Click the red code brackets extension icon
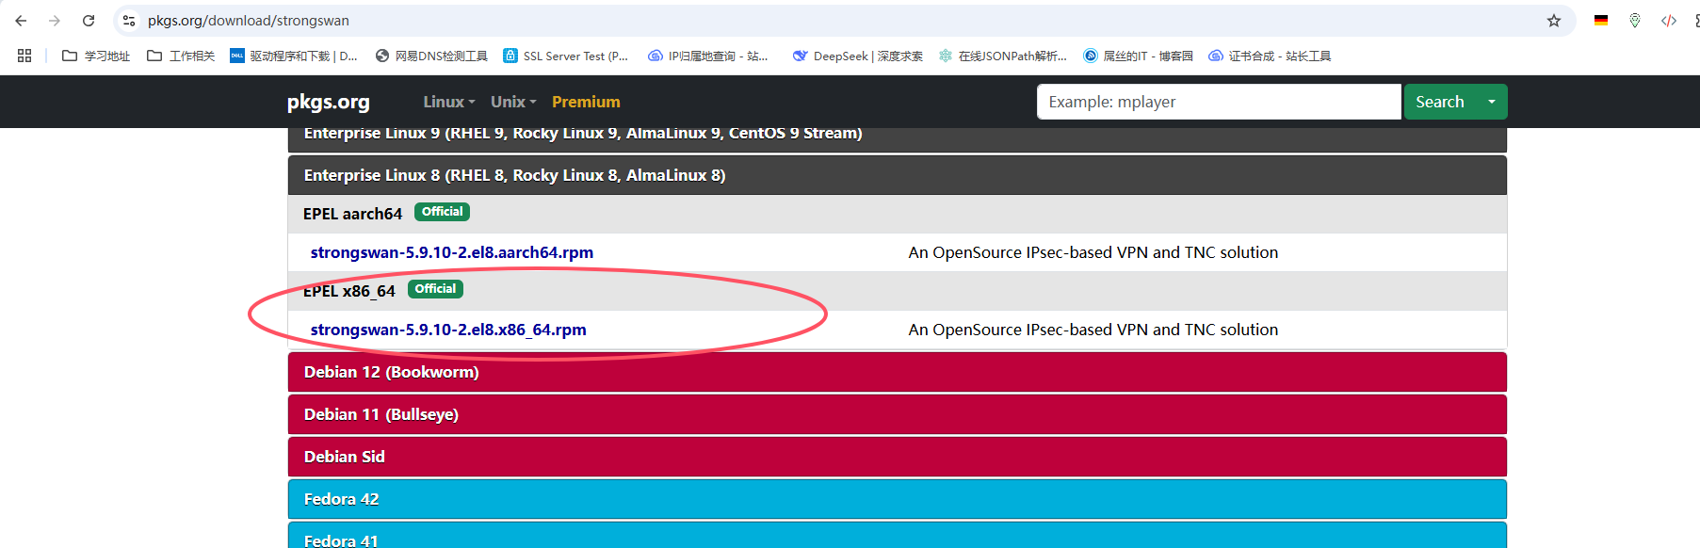The height and width of the screenshot is (548, 1700). point(1669,21)
